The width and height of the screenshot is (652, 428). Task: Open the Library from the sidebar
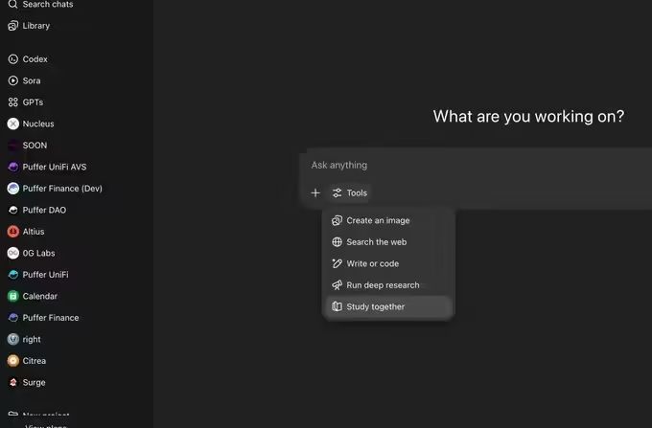35,26
